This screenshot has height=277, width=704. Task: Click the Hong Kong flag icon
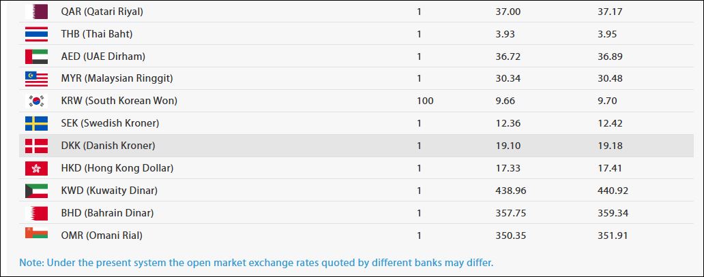pos(36,168)
